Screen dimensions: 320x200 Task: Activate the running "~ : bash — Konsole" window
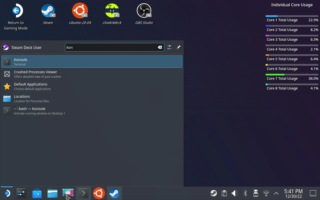pyautogui.click(x=92, y=111)
